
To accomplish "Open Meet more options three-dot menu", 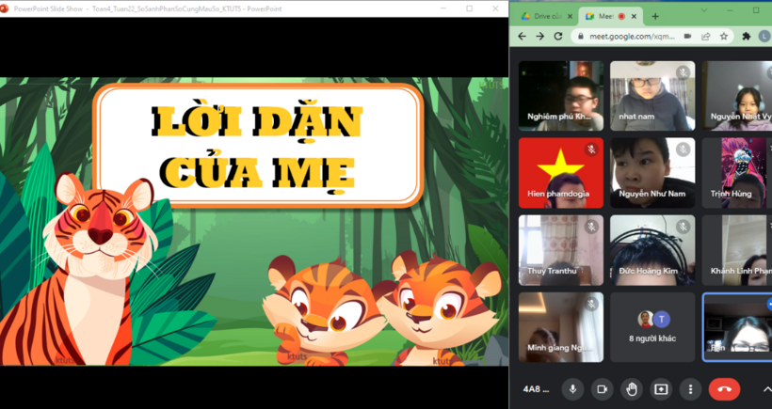I will click(x=691, y=389).
